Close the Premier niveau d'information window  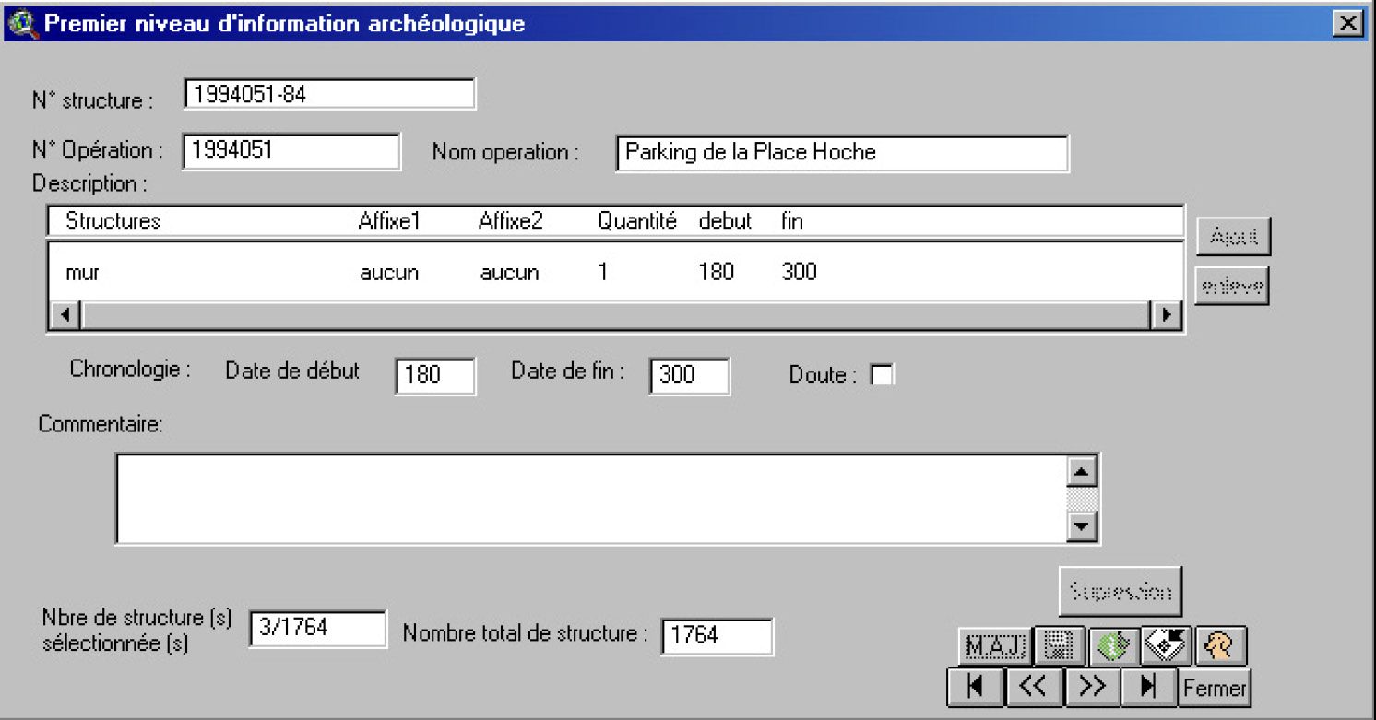pos(1348,23)
